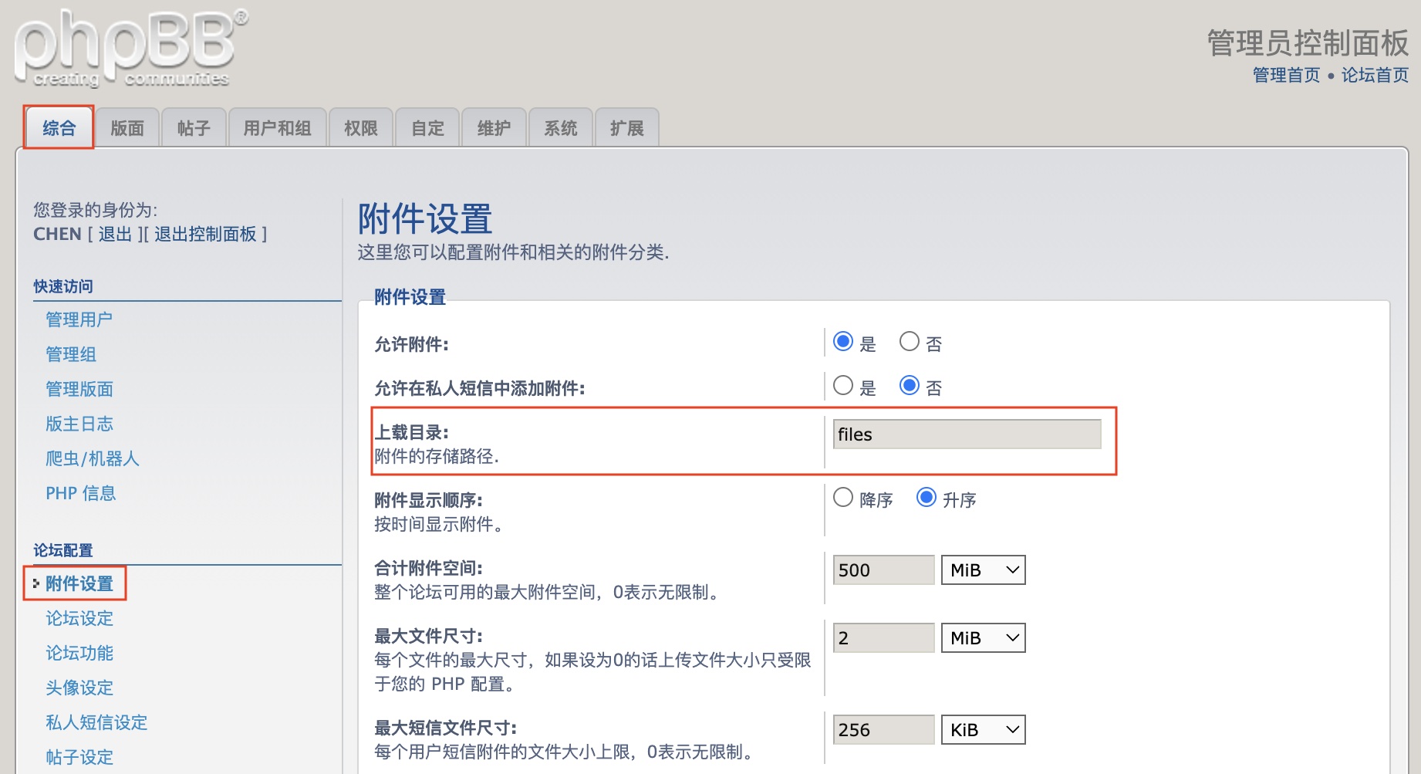
Task: Open KiB unit dropdown for 最大短信文件尺寸
Action: pyautogui.click(x=983, y=730)
